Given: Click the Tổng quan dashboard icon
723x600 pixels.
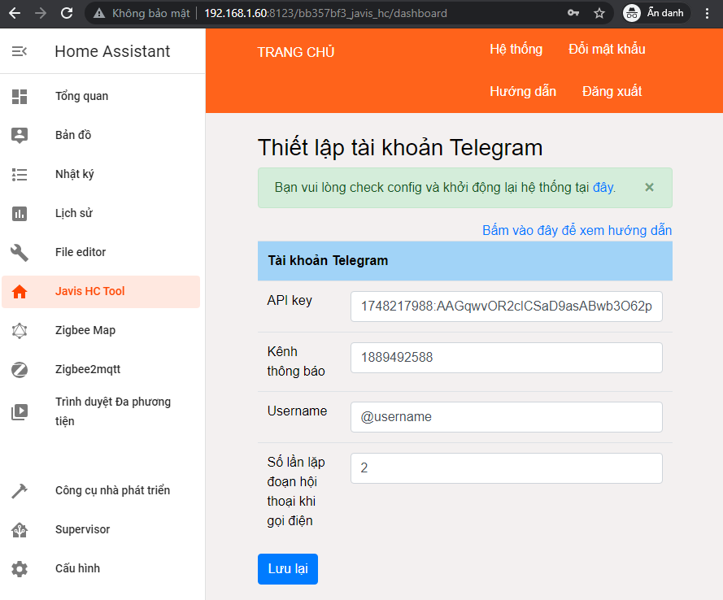Looking at the screenshot, I should point(20,96).
